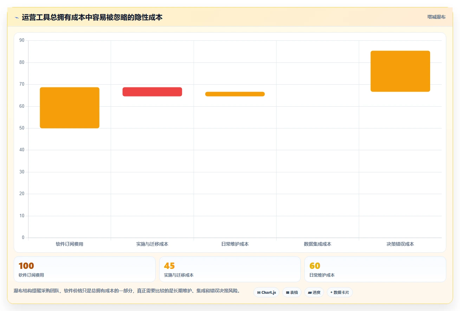Image resolution: width=460 pixels, height=311 pixels.
Task: Select the 进度 tag chip
Action: click(314, 292)
